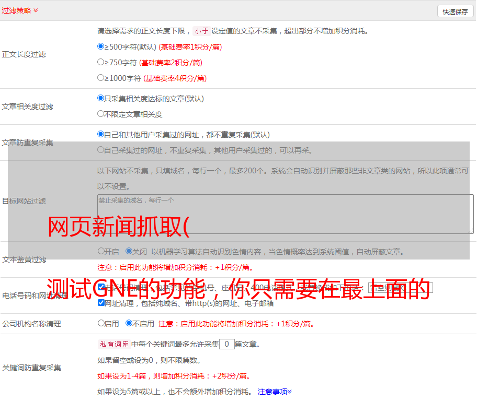The height and width of the screenshot is (401, 477).
Task: Click the 关键词防重复采集 row label
Action: pos(31,368)
